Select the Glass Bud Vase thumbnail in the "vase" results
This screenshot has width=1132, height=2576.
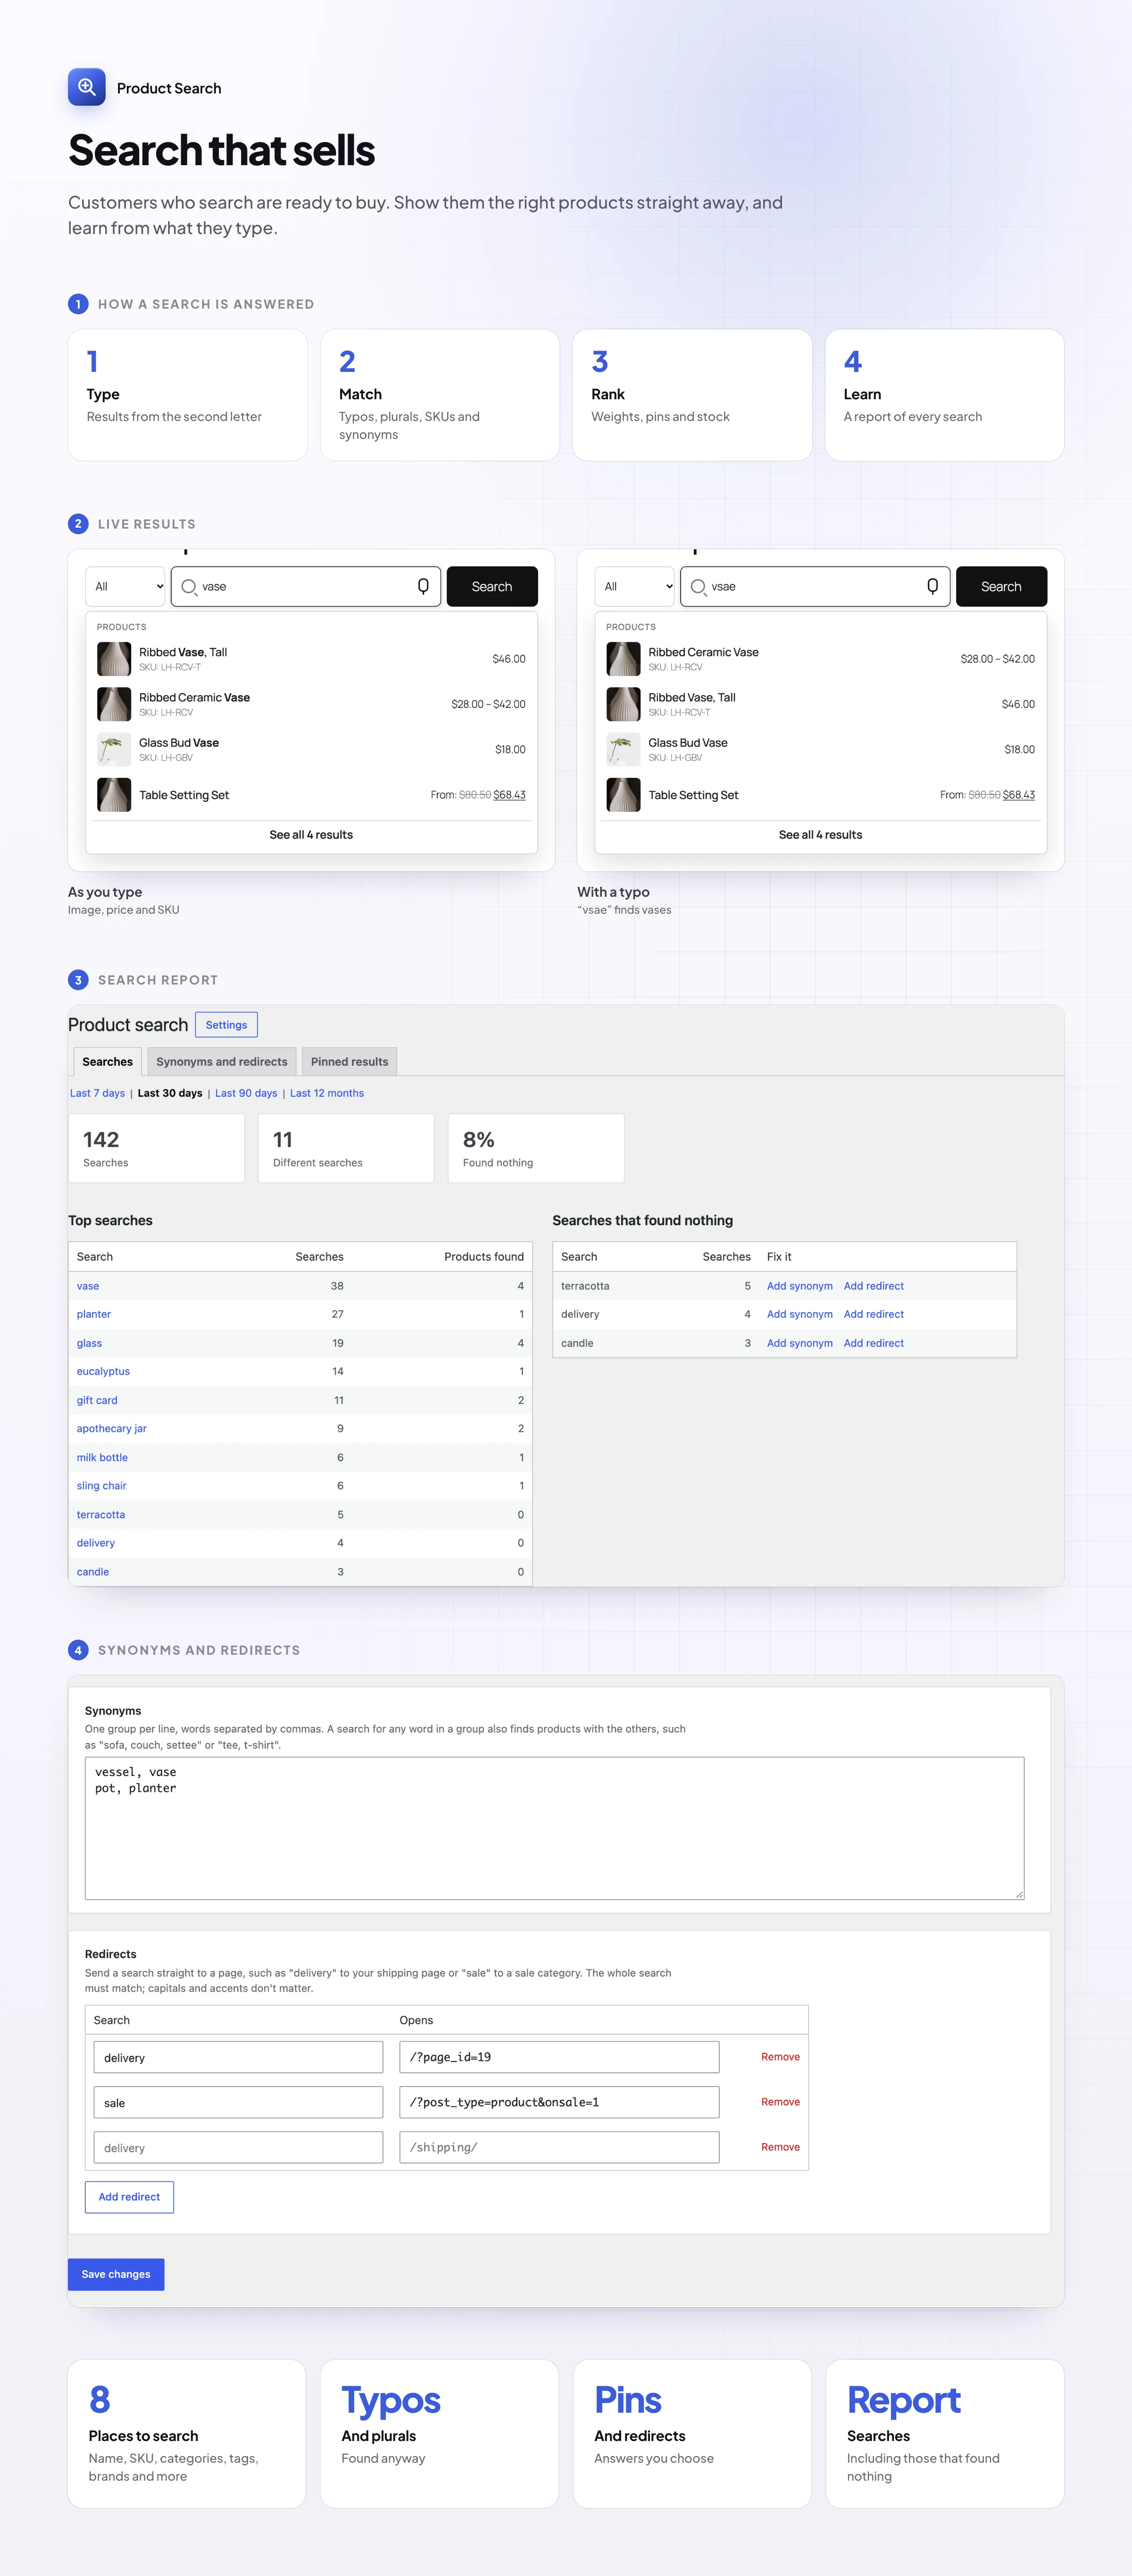[114, 749]
